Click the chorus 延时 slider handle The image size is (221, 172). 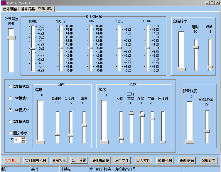(196, 47)
